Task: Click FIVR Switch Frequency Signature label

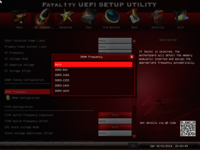Action: (29, 115)
